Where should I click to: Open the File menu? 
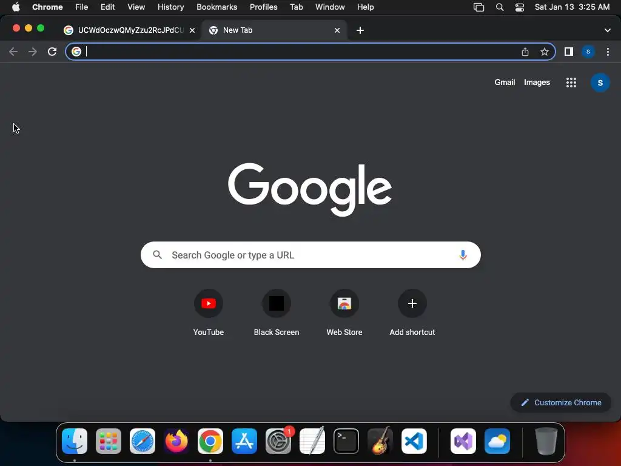(x=82, y=7)
